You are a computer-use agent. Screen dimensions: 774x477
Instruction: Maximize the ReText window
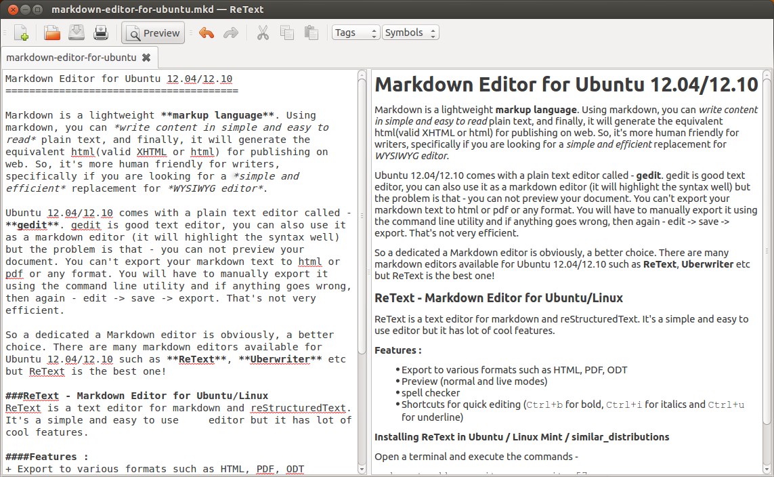click(x=37, y=9)
